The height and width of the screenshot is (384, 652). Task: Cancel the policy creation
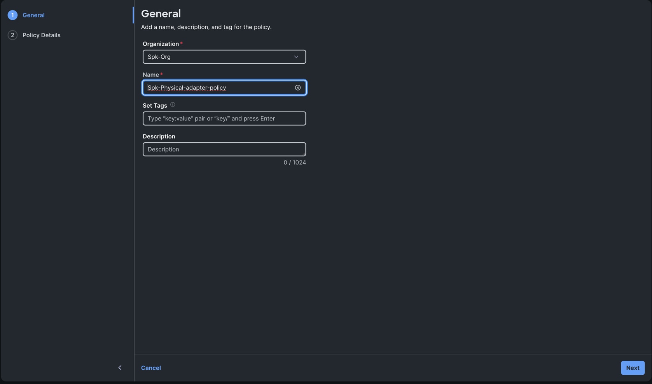(x=151, y=367)
